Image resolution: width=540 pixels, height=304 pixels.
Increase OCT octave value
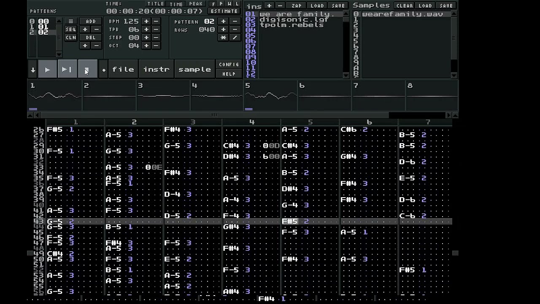tap(146, 46)
